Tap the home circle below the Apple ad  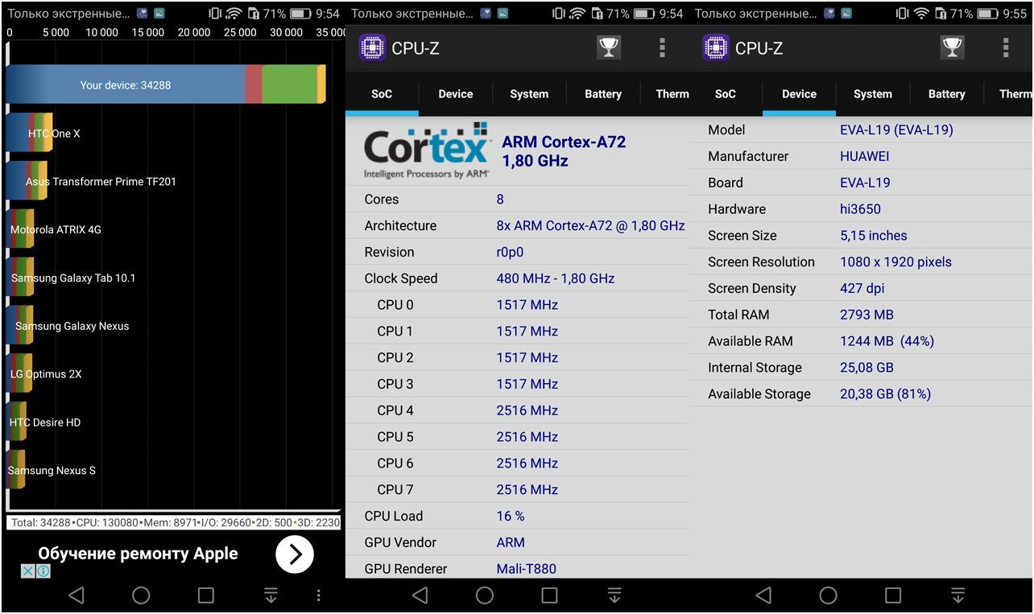141,595
